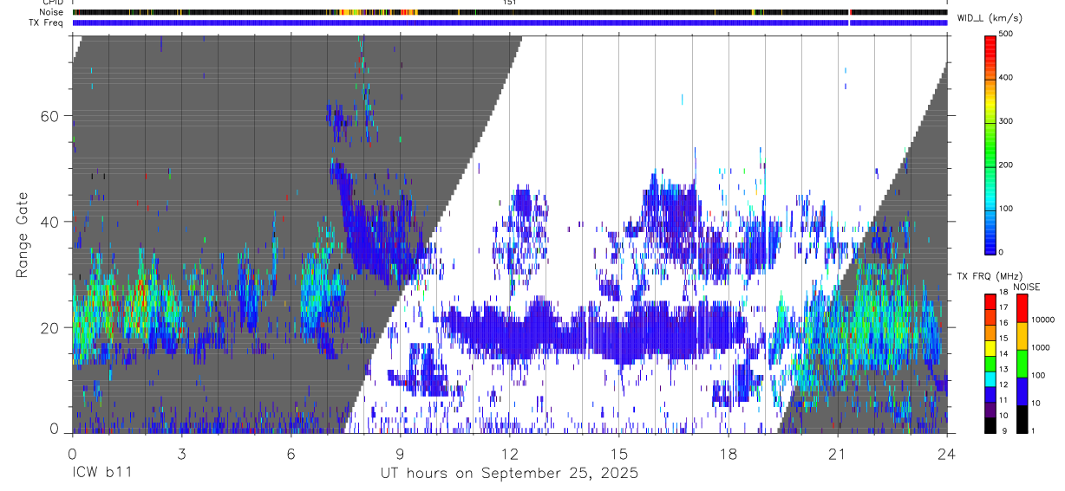Click the 17 label on TX FRQ legend
The width and height of the screenshot is (1065, 491).
tap(1003, 307)
